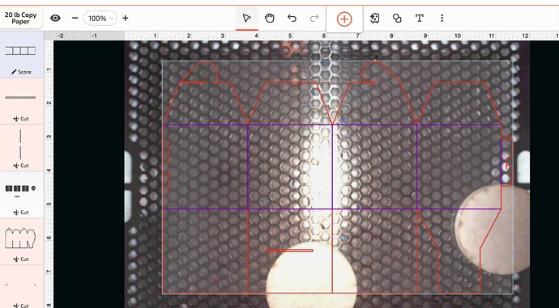The image size is (559, 308).
Task: Open the 100% zoom level dropdown
Action: click(x=100, y=18)
